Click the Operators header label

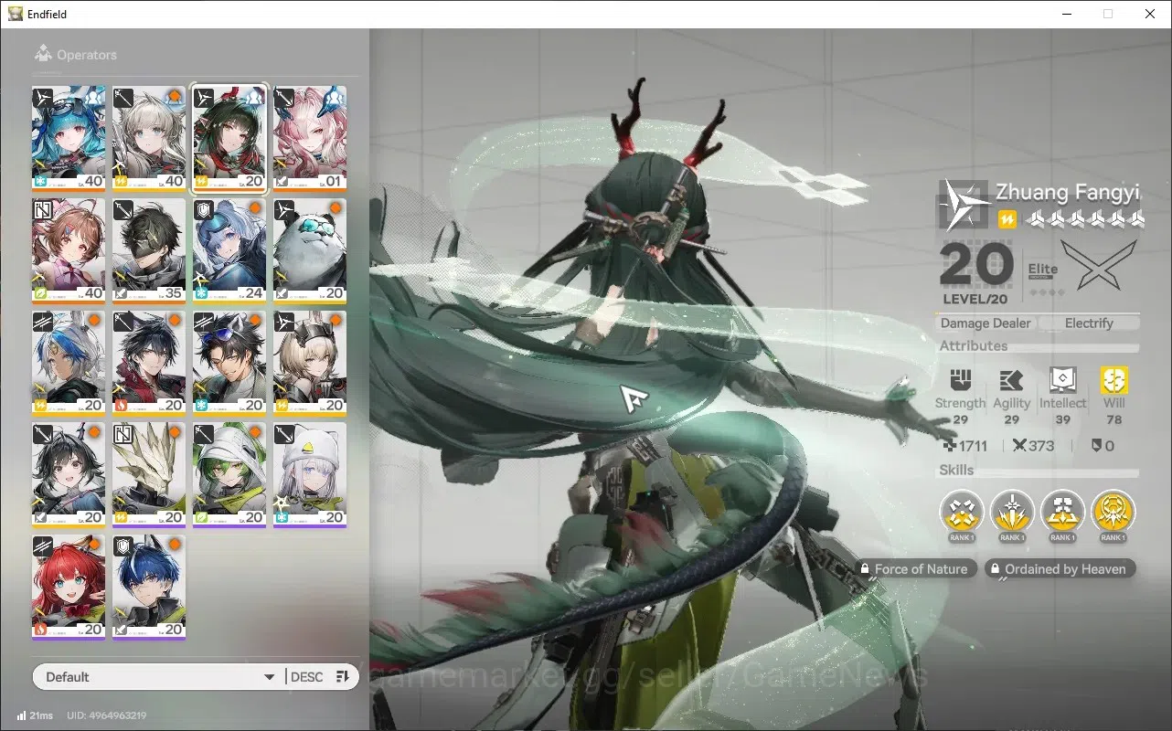coord(87,55)
